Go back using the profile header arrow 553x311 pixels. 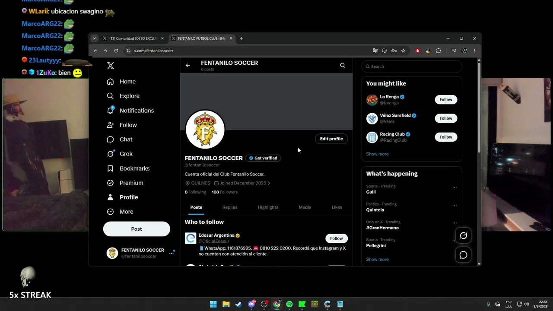pos(188,65)
